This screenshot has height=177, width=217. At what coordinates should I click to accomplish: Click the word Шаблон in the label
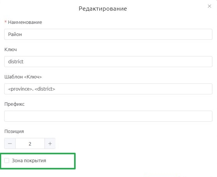[x=14, y=77]
